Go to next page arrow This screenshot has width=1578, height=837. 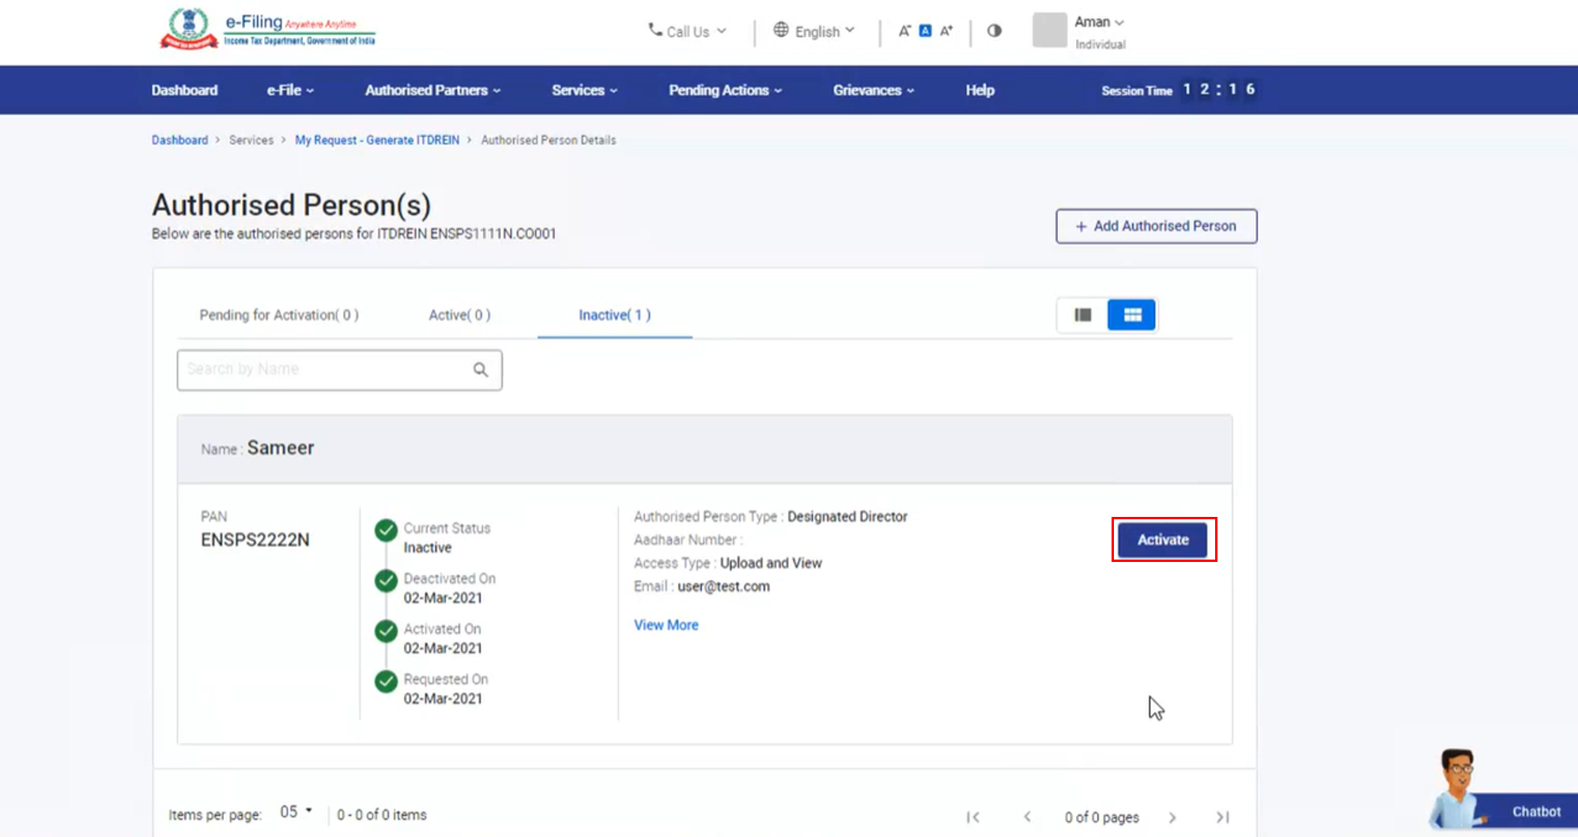click(x=1172, y=817)
